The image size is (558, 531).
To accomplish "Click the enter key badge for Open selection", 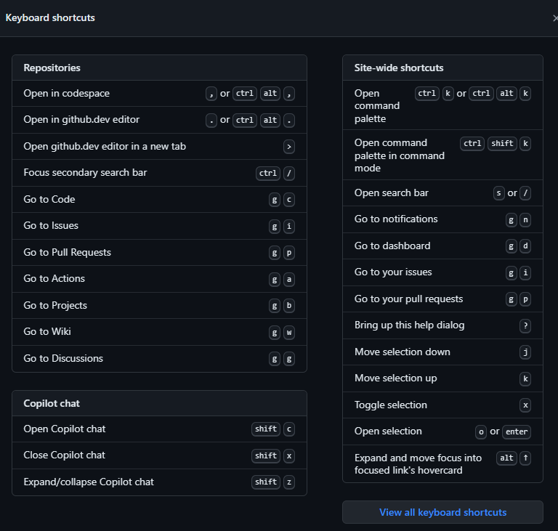I will [517, 431].
